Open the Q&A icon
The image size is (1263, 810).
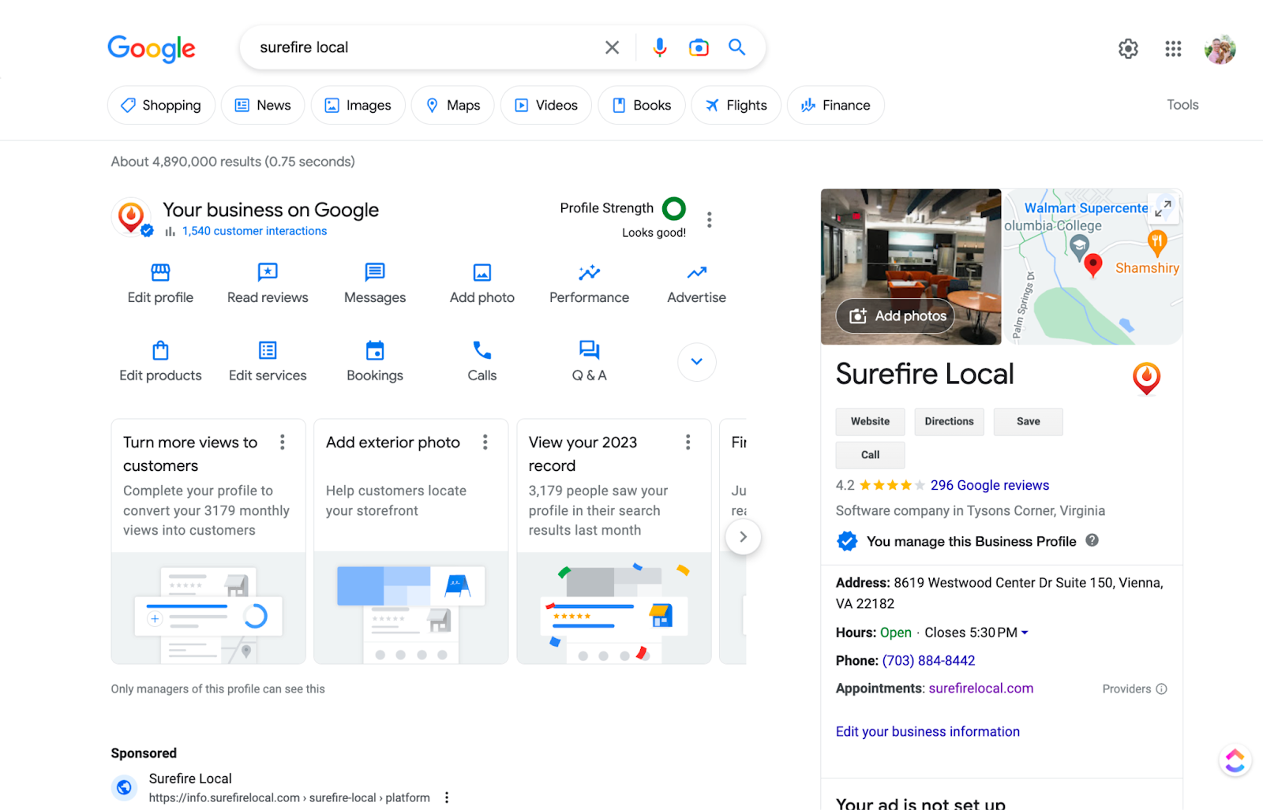tap(589, 352)
